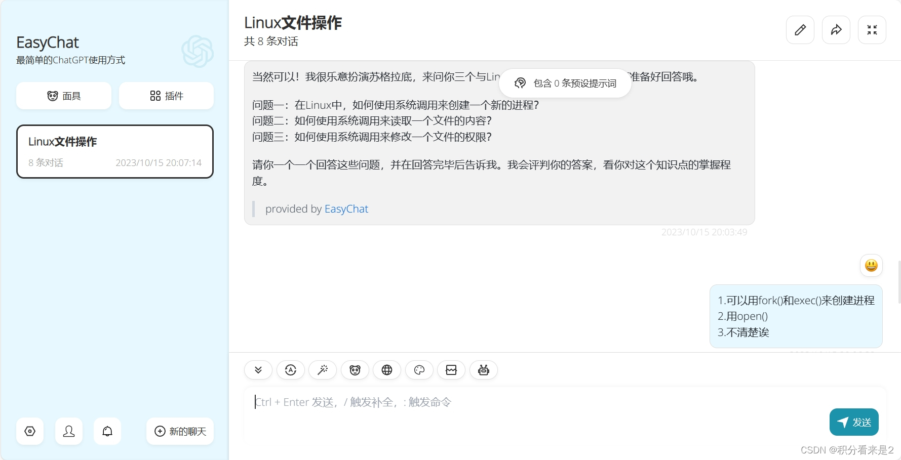Click timestamp 2023/10/15 20:03:49
The height and width of the screenshot is (460, 901).
tap(704, 232)
